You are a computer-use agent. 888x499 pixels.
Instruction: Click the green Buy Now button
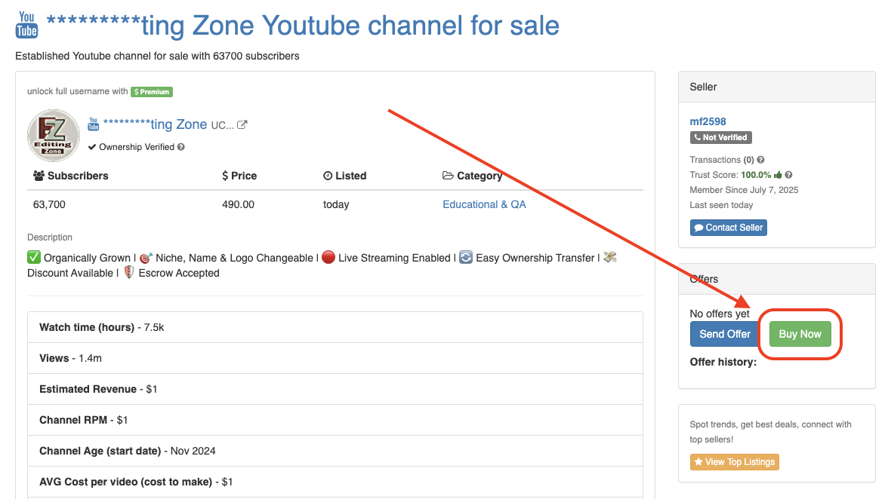(x=800, y=334)
